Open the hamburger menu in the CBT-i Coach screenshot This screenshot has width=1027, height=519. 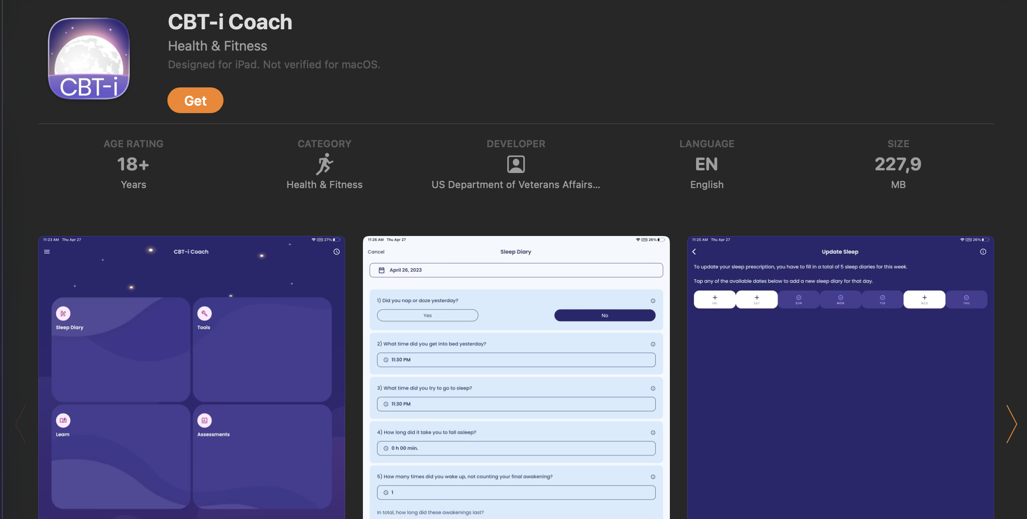tap(47, 252)
